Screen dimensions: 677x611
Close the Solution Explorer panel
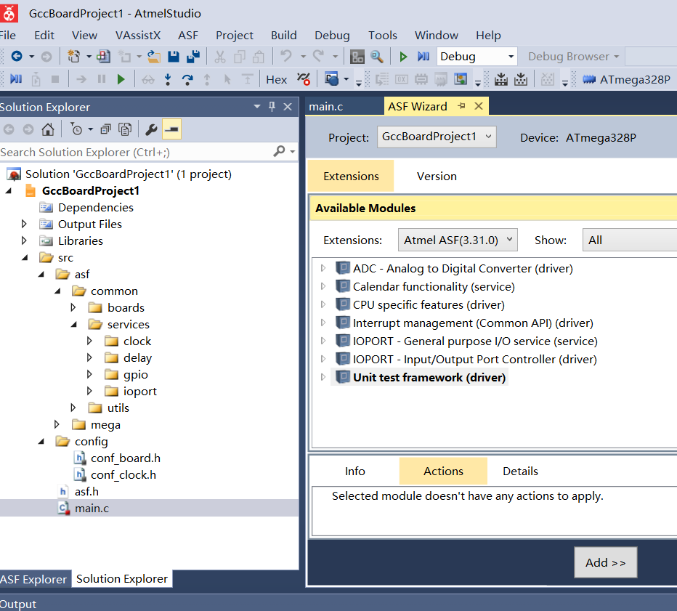pos(288,107)
